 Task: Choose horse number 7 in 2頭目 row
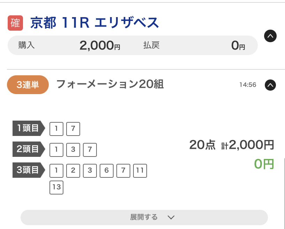point(90,150)
